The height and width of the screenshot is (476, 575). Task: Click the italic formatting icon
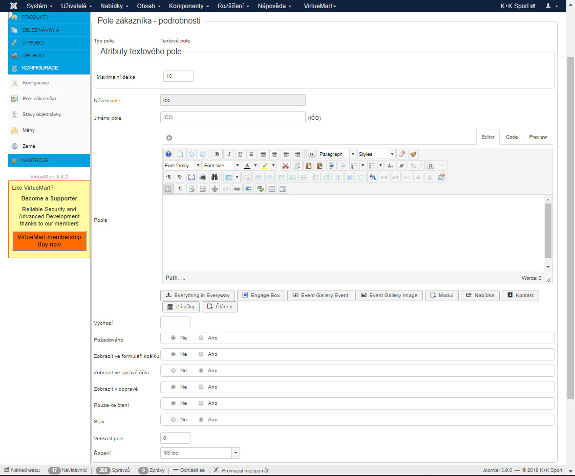(228, 154)
